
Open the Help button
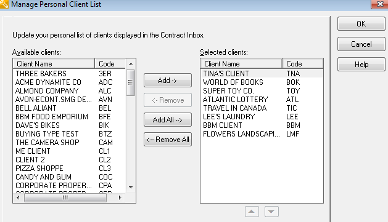361,65
